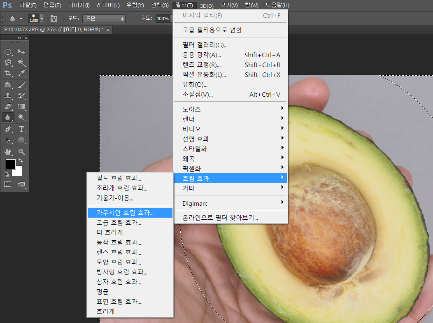
Task: Select the Brush tool
Action: coord(21,85)
